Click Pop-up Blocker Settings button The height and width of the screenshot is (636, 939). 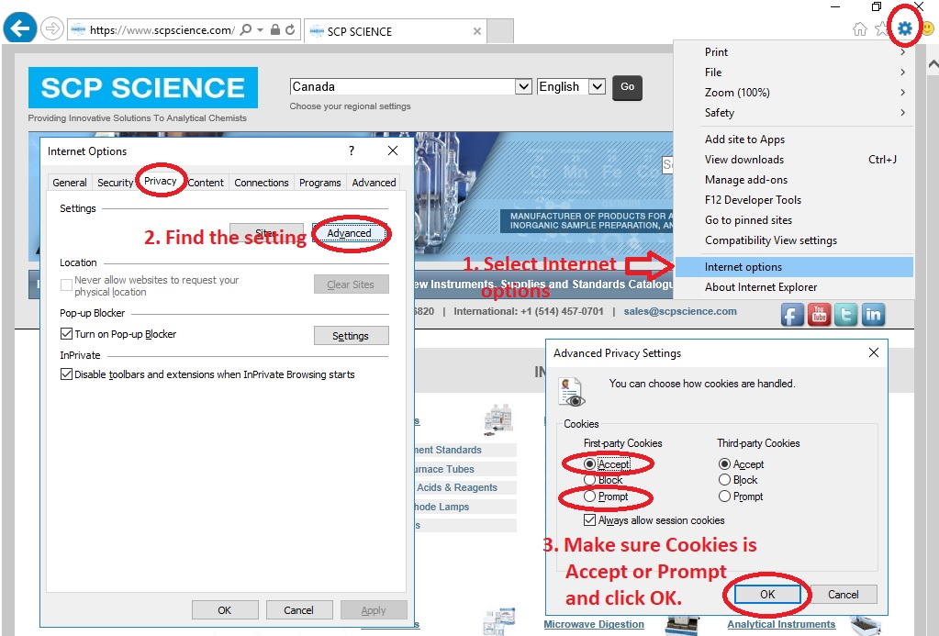point(351,336)
